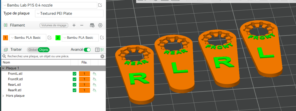Uncheck the RearL.stl printable checkbox
Viewport: 296px width, 111px height.
pyautogui.click(x=74, y=85)
